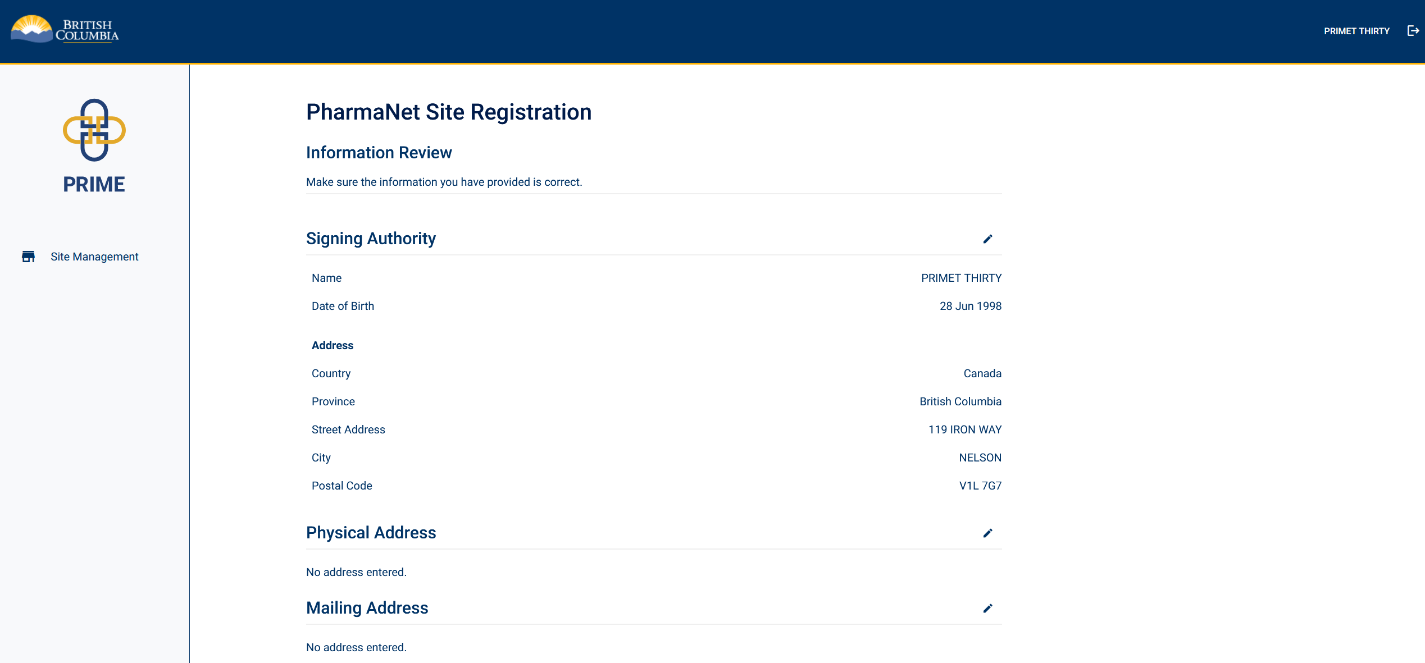Click the Date of Birth value 28 Jun 1998
This screenshot has height=663, width=1425.
click(971, 305)
